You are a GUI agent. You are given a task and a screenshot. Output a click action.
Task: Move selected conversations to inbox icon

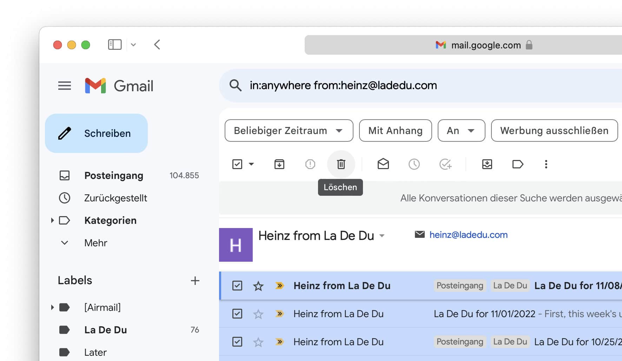coord(487,164)
